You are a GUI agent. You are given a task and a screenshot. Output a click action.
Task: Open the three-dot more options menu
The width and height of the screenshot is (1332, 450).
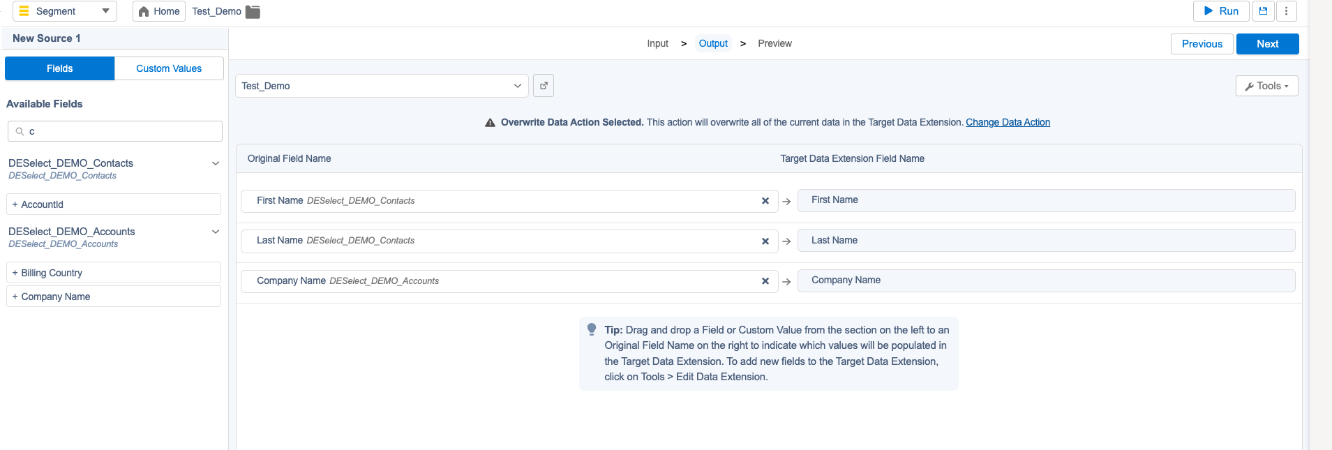point(1286,11)
